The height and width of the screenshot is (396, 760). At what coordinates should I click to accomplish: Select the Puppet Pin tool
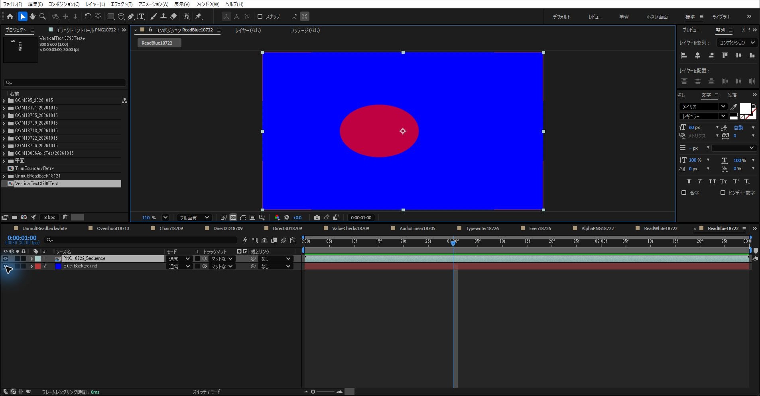pyautogui.click(x=199, y=16)
